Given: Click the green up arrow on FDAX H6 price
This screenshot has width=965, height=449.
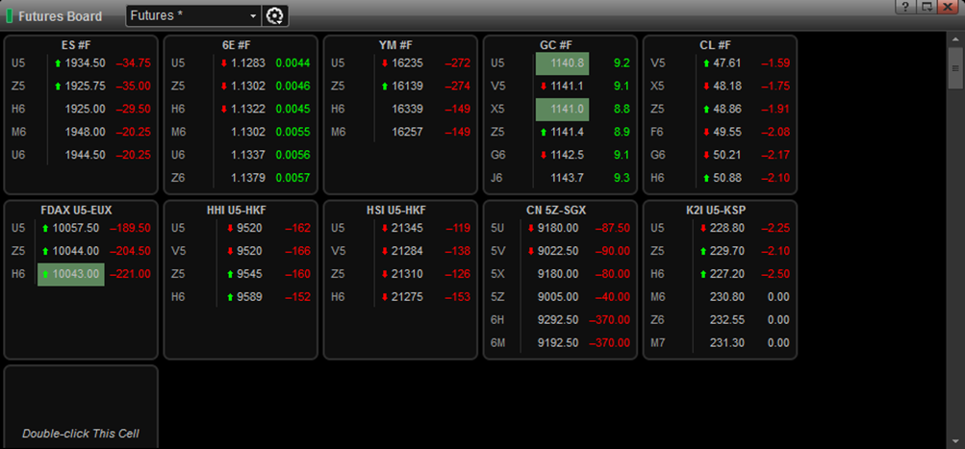Looking at the screenshot, I should [45, 274].
